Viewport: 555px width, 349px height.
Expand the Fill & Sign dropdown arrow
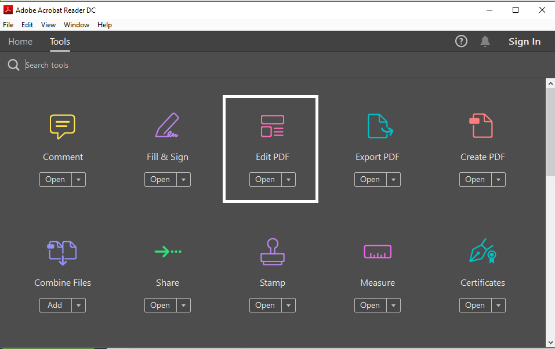click(183, 180)
